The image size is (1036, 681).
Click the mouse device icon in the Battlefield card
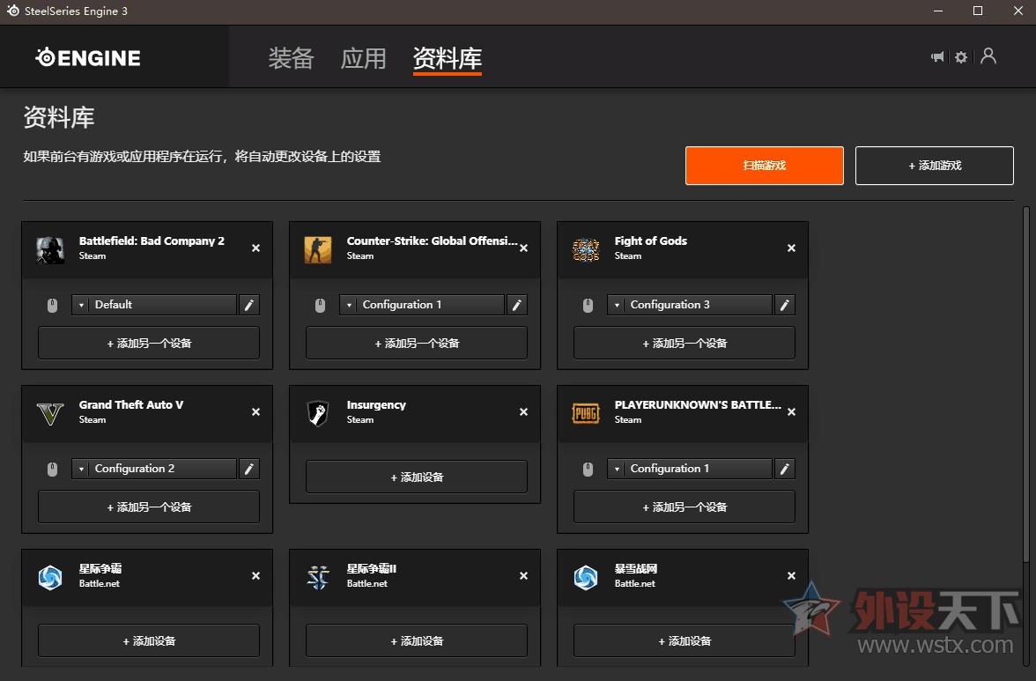pos(52,305)
